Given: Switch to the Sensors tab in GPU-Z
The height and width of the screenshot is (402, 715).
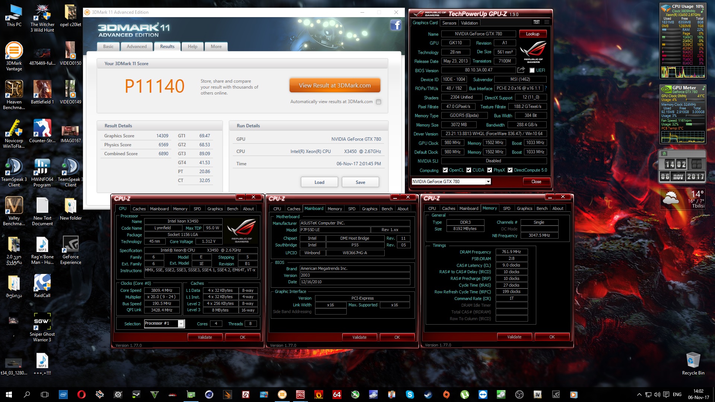Looking at the screenshot, I should [449, 23].
